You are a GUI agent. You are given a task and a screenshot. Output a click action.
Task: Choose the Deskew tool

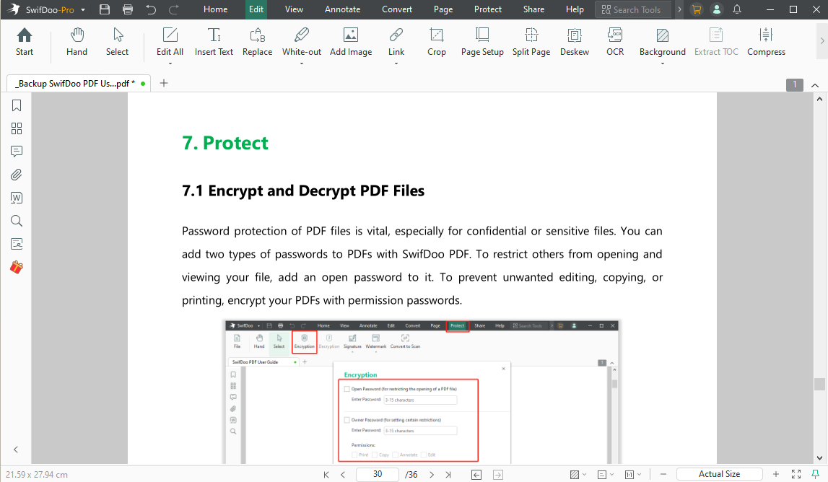[x=574, y=42]
